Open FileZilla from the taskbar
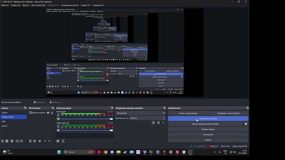Screen dimensions: 285x160 coord(177,152)
